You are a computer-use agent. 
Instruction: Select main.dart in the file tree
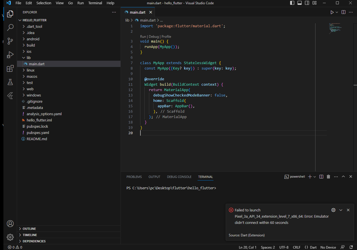pyautogui.click(x=69, y=64)
